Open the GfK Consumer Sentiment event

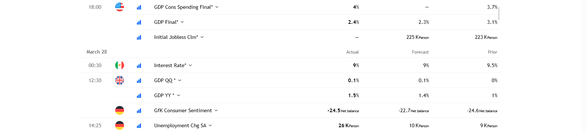[183, 110]
